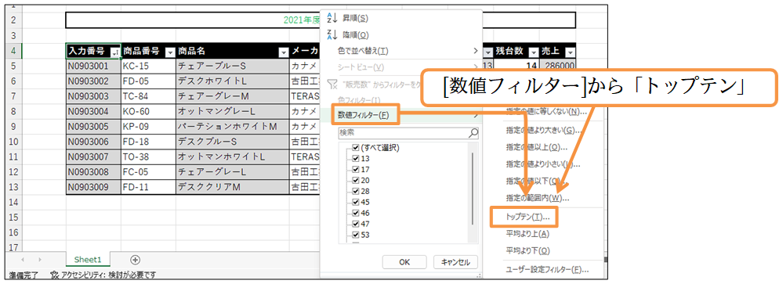The image size is (779, 284).
Task: Uncheck value 20 in filter list
Action: coord(356,181)
